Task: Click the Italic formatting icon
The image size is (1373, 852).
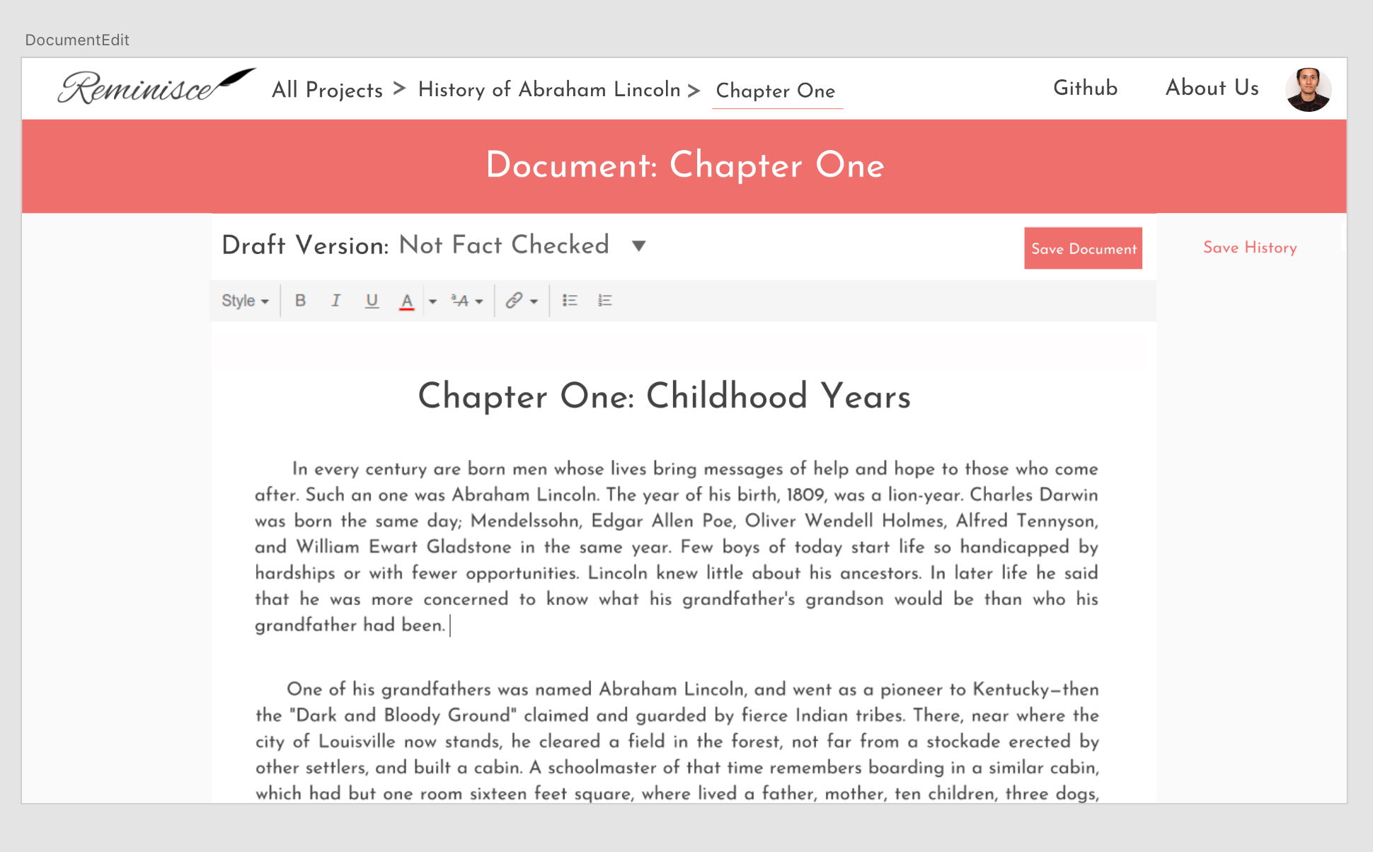Action: click(x=335, y=300)
